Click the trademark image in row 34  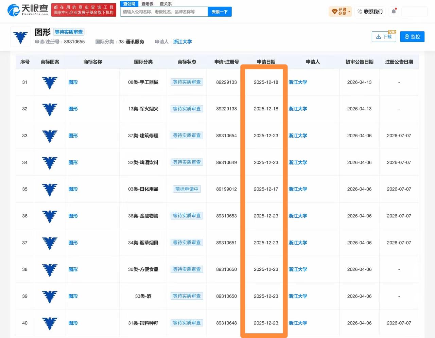tap(50, 163)
